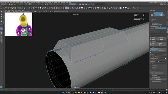Screen dimensions: 168x94
Task: Click the highlighted single-pane layout icon
Action: point(1,32)
